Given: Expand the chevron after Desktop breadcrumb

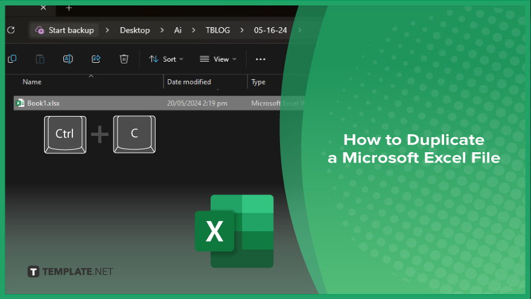Looking at the screenshot, I should (162, 30).
